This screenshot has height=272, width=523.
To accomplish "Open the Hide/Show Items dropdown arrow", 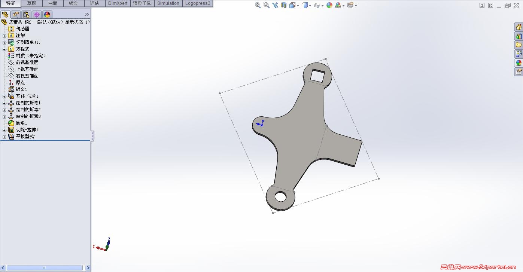I will pos(322,6).
